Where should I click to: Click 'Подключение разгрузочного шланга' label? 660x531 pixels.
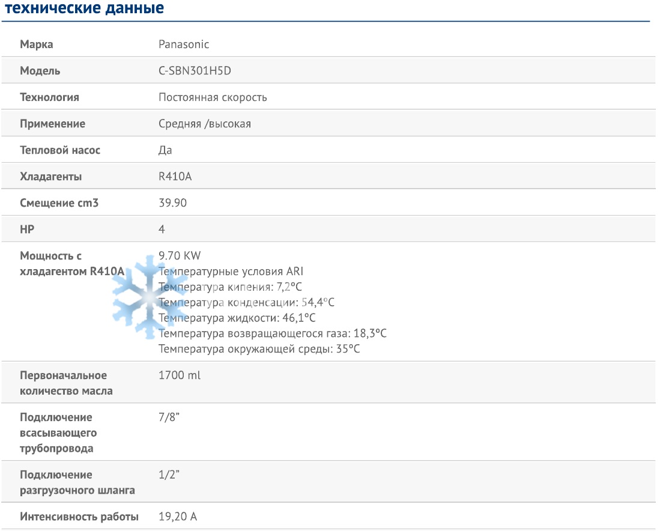tap(77, 482)
